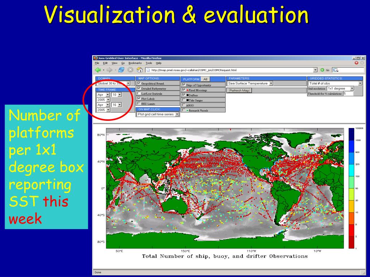This screenshot has height=277, width=370.
Task: Click the Refresh Map button
Action: [239, 91]
